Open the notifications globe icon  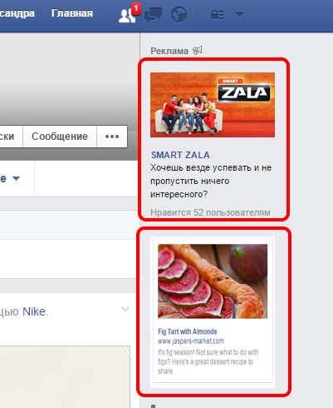click(179, 14)
